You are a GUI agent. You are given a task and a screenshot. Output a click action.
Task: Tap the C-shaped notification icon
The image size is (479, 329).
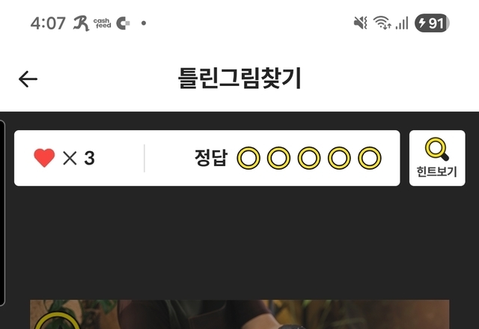123,23
